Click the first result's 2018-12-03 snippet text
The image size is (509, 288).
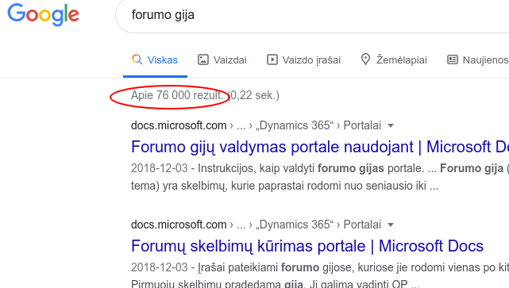click(x=159, y=168)
